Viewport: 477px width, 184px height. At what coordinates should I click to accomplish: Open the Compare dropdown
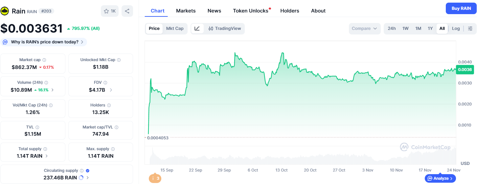pyautogui.click(x=364, y=29)
